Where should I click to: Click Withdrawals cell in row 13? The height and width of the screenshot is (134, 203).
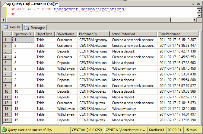pyautogui.click(x=66, y=109)
